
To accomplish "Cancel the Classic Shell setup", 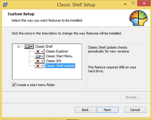I will [135, 110].
